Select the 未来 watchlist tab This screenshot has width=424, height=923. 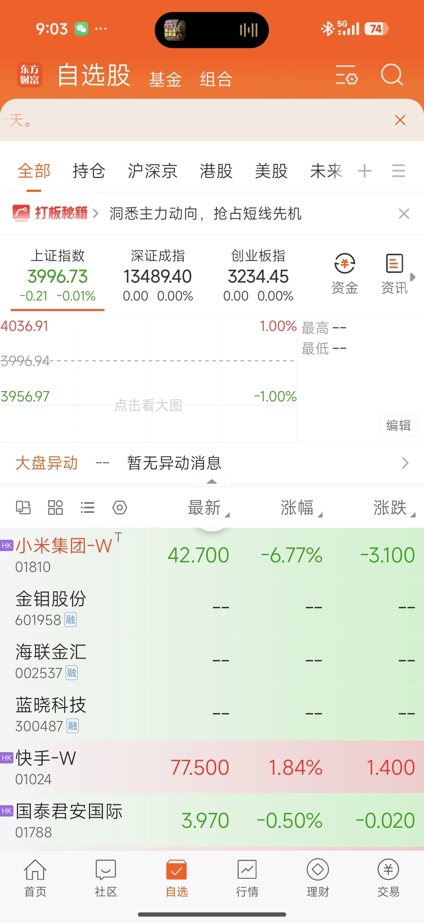(x=326, y=171)
